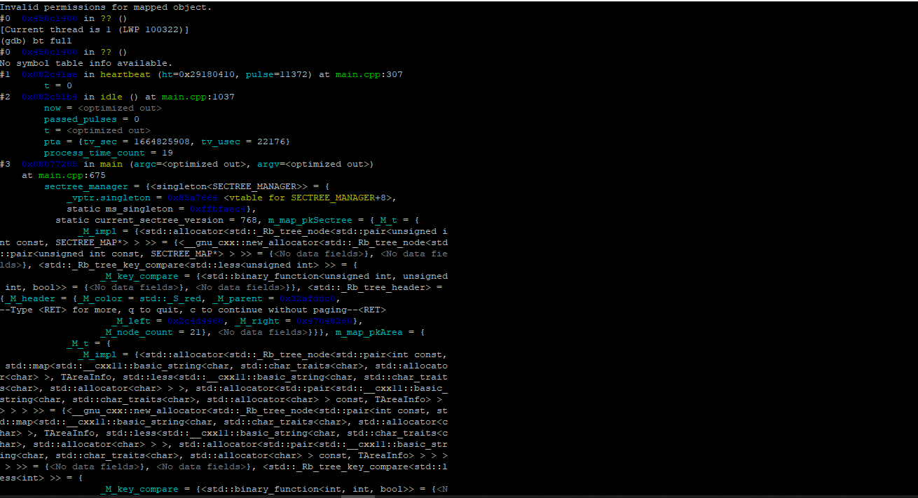This screenshot has height=498, width=918.
Task: Click "<vtable for SECTREE_MANAGER+8>" text
Action: click(x=308, y=198)
